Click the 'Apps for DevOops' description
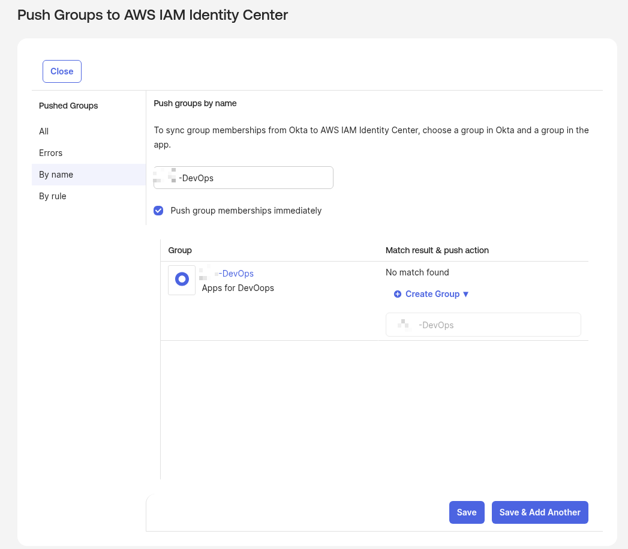The image size is (628, 549). 238,288
